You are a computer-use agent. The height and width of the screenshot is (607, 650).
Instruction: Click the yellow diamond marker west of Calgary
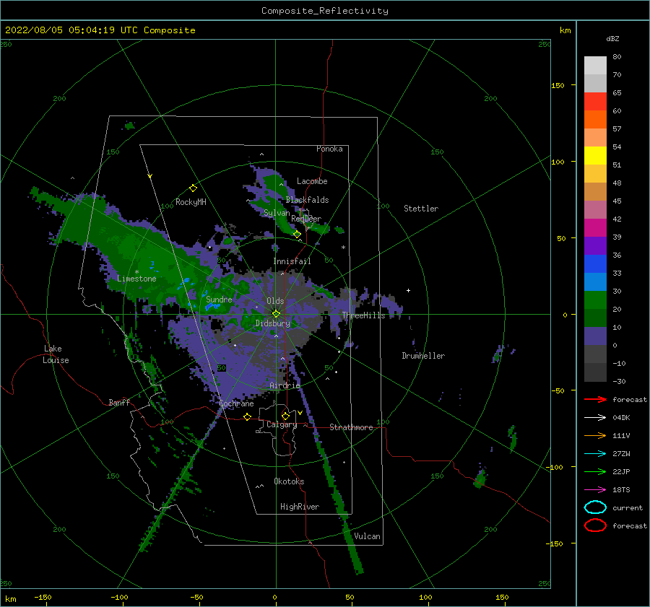point(248,416)
